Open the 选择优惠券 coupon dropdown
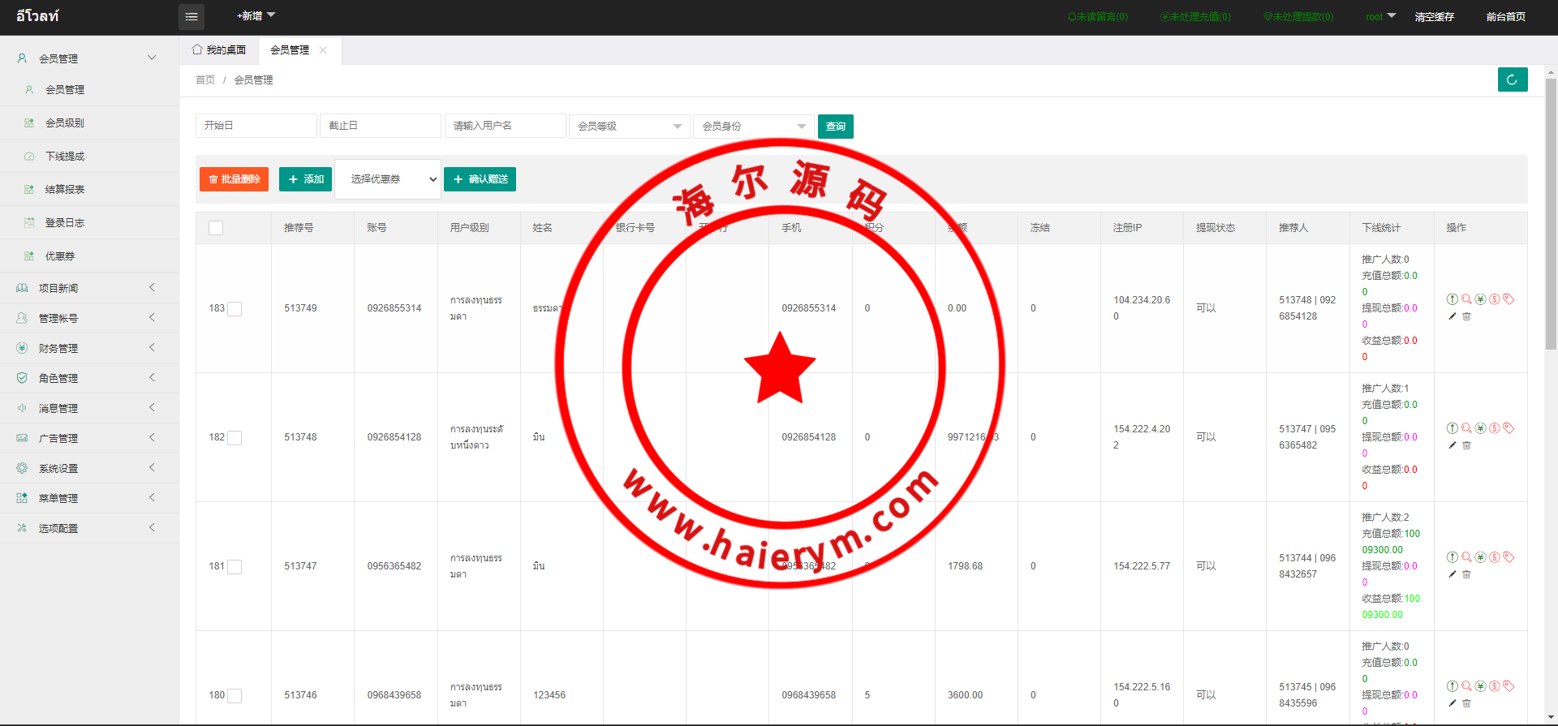Viewport: 1558px width, 726px height. pyautogui.click(x=388, y=179)
